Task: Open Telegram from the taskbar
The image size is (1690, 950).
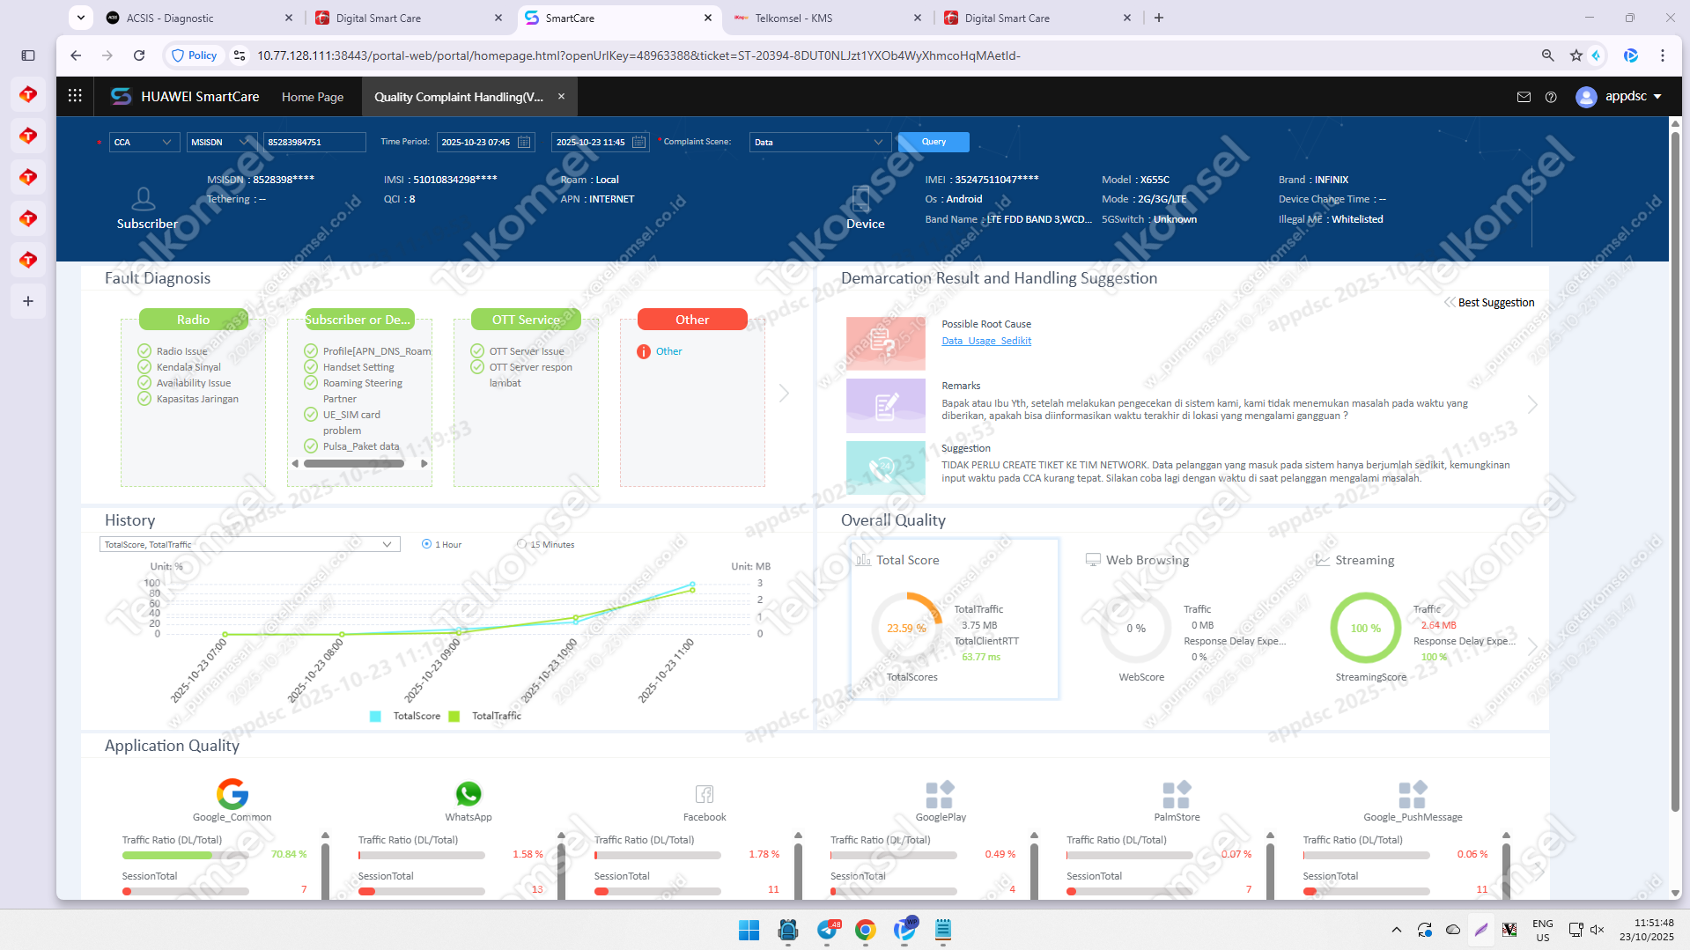Action: click(x=827, y=930)
